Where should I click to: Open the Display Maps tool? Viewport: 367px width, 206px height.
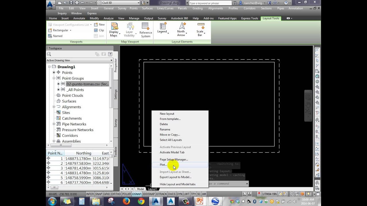[x=114, y=30]
